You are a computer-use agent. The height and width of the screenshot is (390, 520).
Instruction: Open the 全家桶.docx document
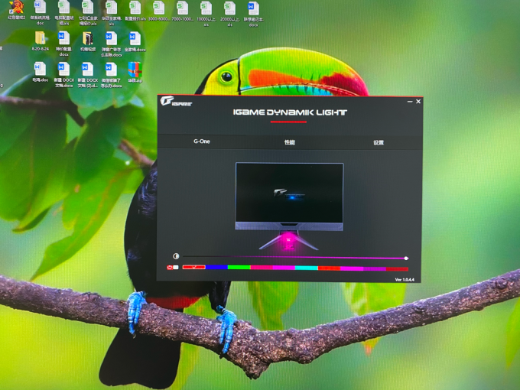coord(135,42)
